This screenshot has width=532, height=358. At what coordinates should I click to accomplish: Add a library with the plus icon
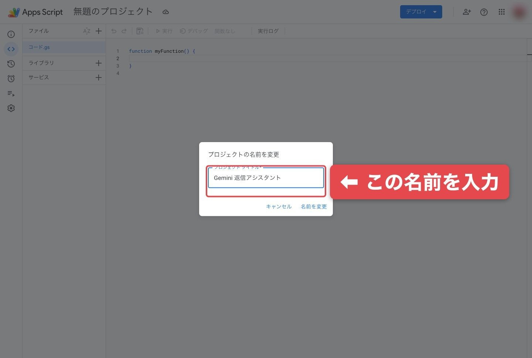[99, 63]
